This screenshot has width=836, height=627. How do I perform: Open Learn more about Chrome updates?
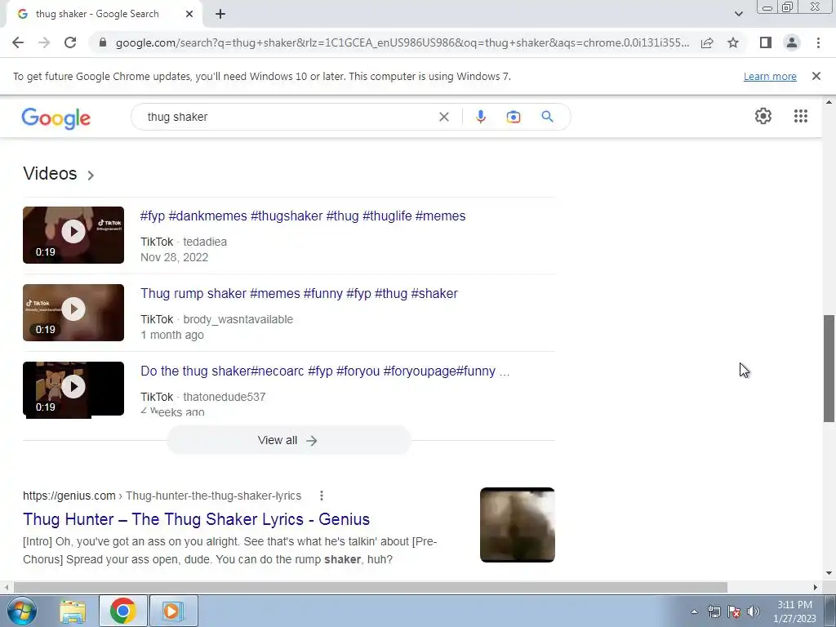(x=770, y=76)
